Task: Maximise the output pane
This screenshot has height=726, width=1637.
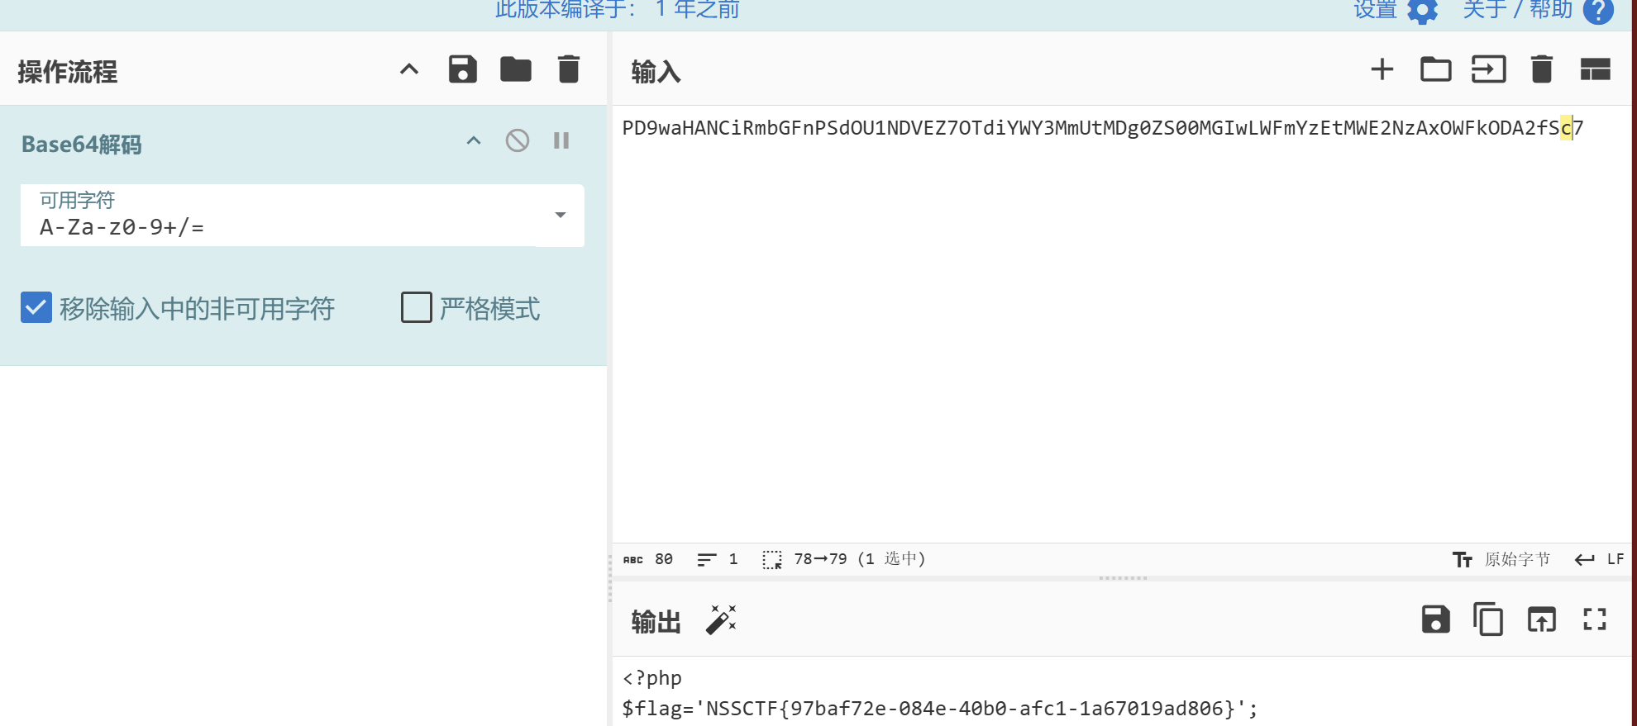Action: 1594,619
